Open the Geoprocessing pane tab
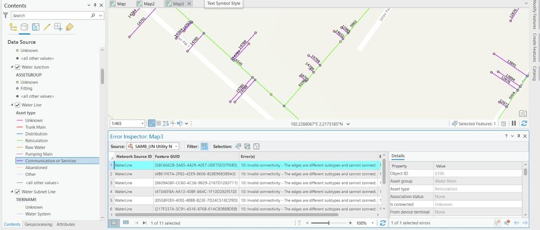 tap(38, 225)
